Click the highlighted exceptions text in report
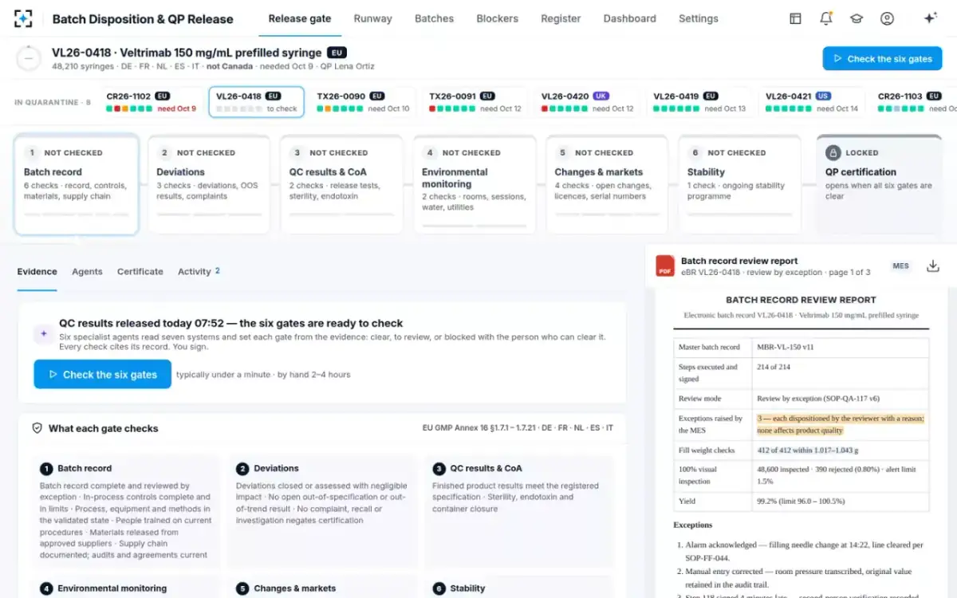Screen dimensions: 957x598 point(841,424)
